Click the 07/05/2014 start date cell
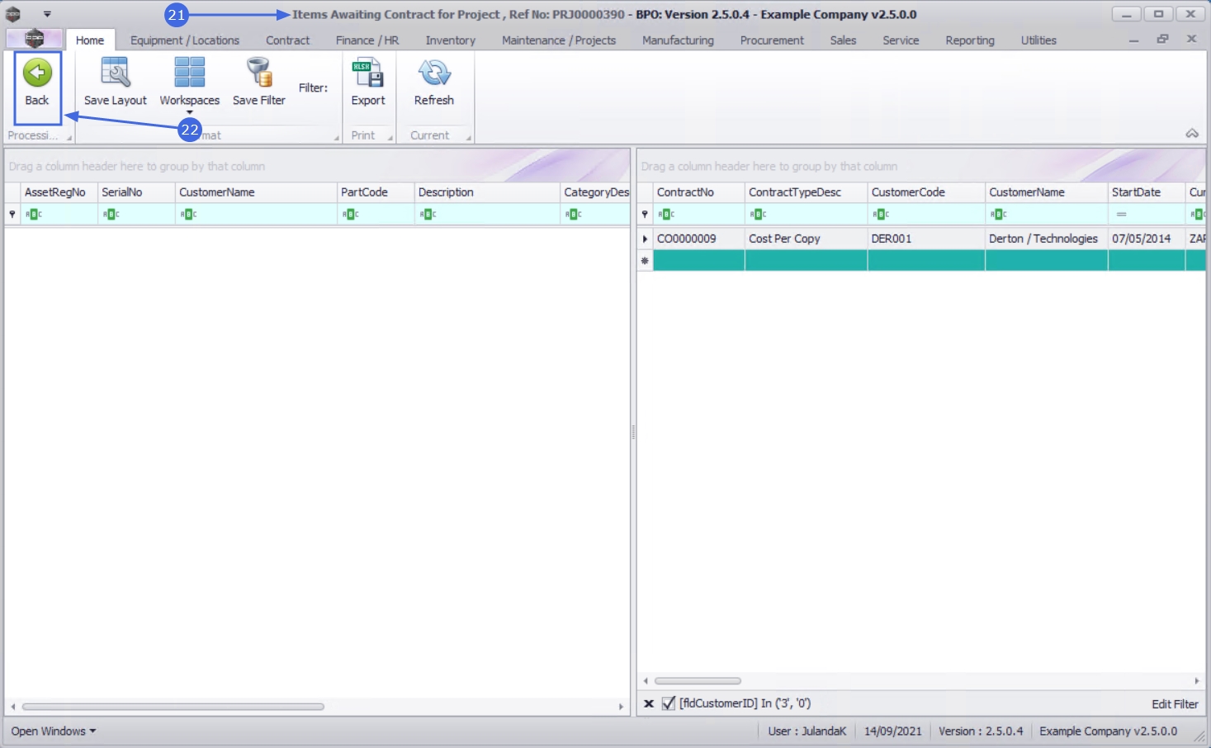 [x=1147, y=239]
